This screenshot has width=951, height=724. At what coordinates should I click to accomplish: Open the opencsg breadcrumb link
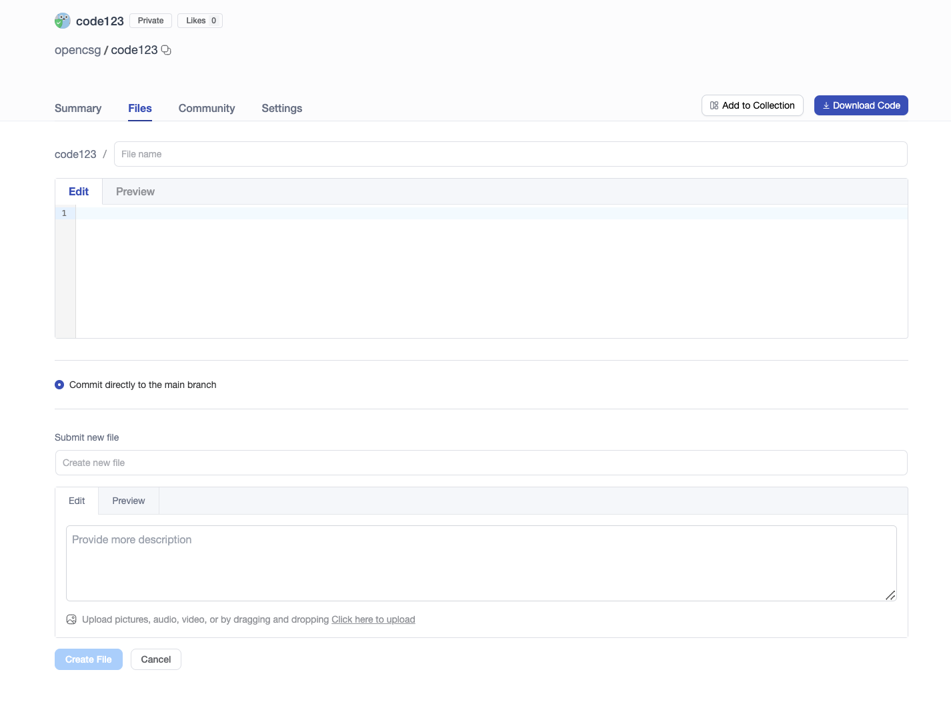click(77, 49)
